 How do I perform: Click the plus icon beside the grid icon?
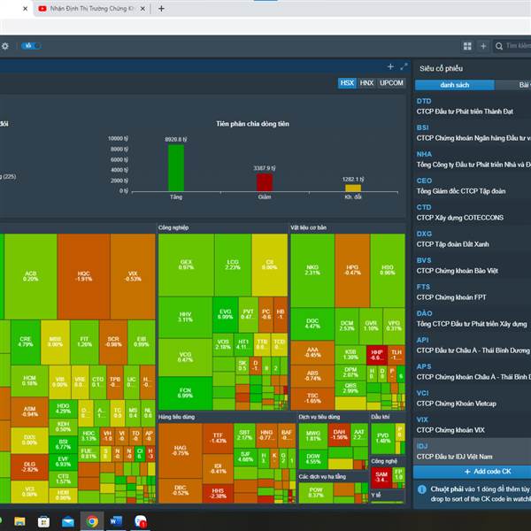[x=483, y=46]
